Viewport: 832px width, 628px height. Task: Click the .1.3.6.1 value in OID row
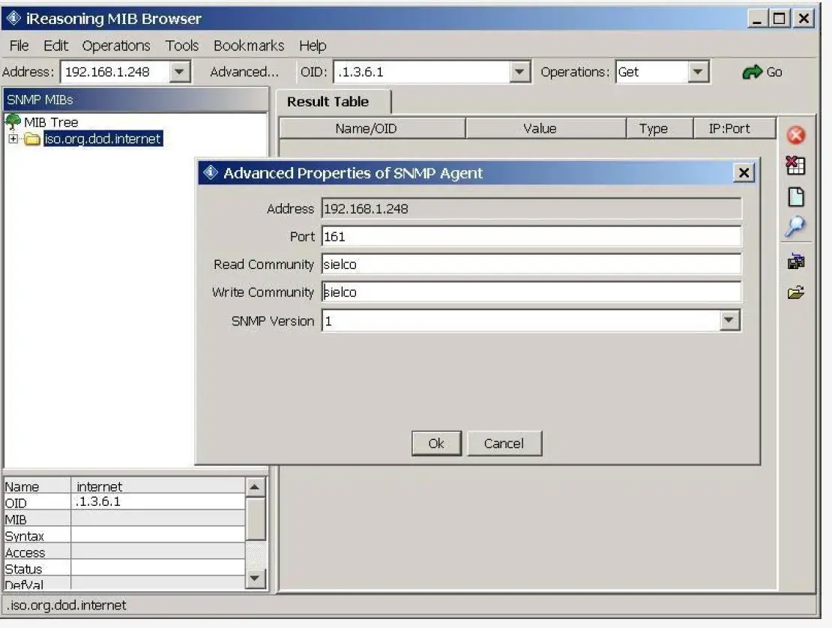[98, 502]
